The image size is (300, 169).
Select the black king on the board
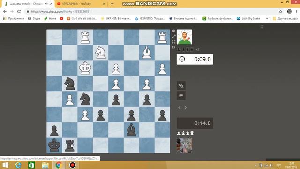point(54,145)
